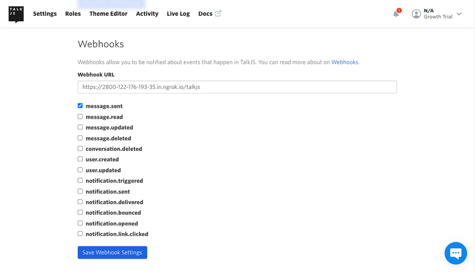
Task: Open the Activity page
Action: point(147,14)
